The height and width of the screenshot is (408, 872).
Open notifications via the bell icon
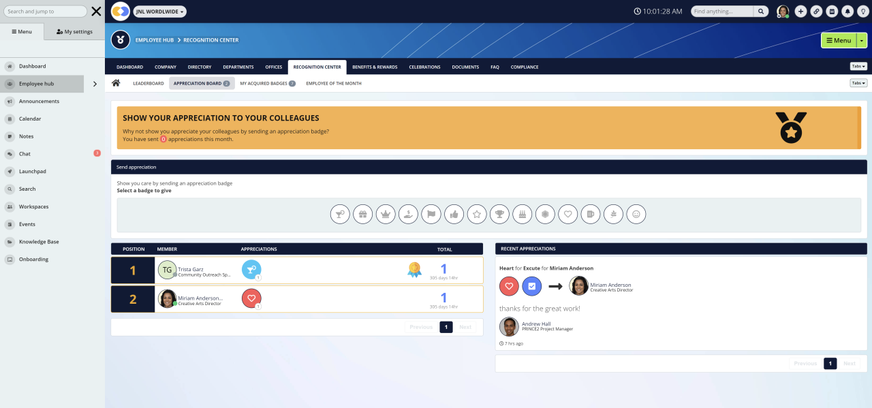(x=847, y=11)
